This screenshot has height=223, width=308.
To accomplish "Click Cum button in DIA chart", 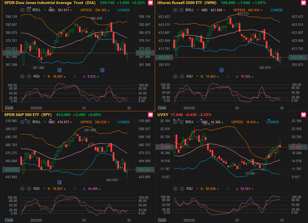I will 9,108.
